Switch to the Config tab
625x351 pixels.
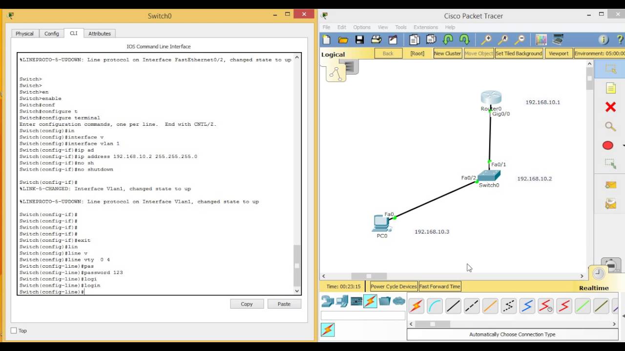pyautogui.click(x=52, y=34)
